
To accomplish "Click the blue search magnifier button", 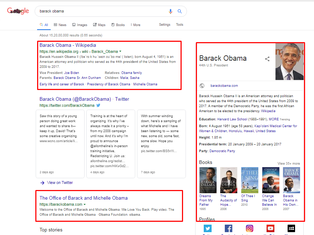I will 179,11.
